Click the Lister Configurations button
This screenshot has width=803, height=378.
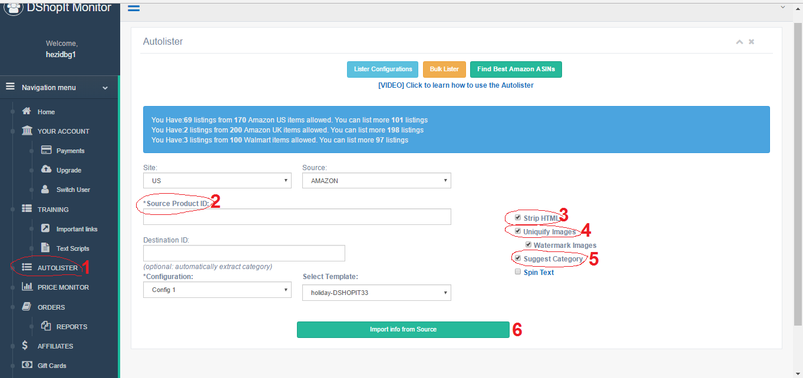click(x=382, y=69)
